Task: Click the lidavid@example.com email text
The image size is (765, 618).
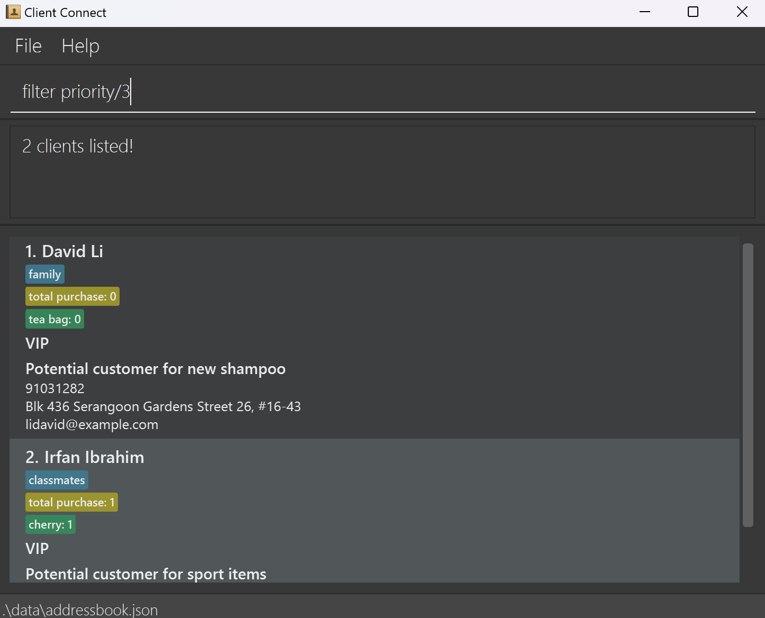Action: 92,424
